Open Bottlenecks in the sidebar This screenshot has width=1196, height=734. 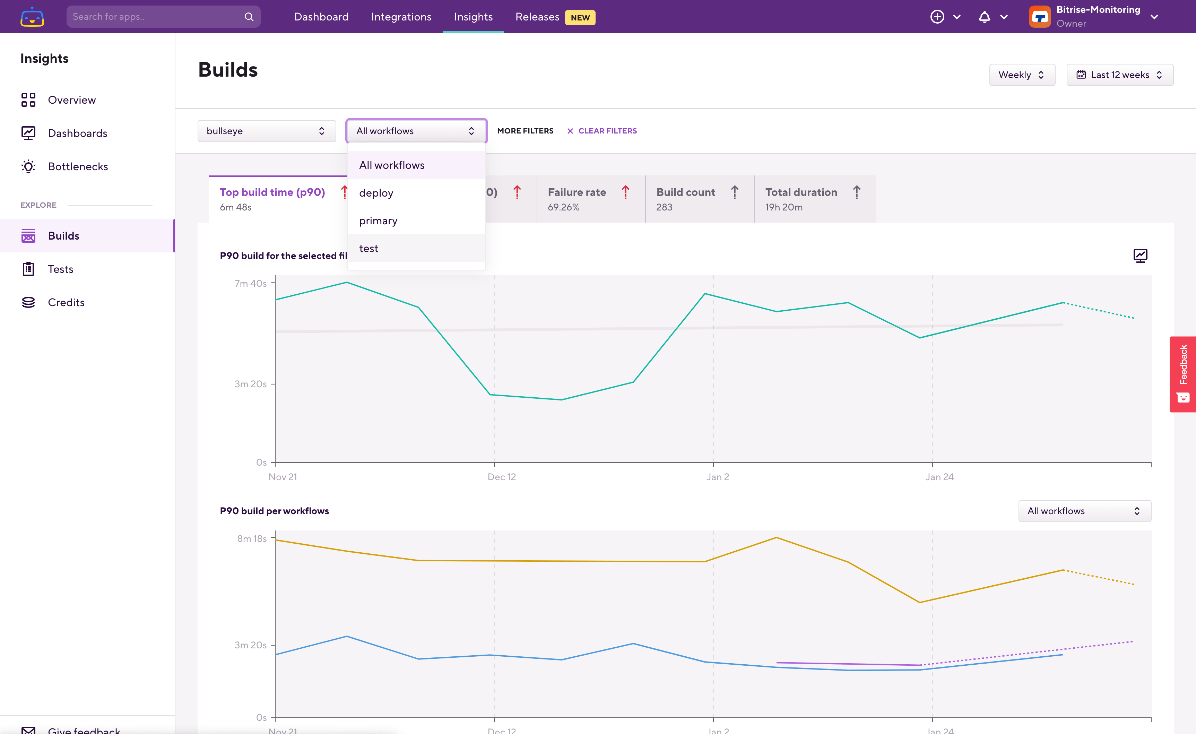pyautogui.click(x=78, y=166)
